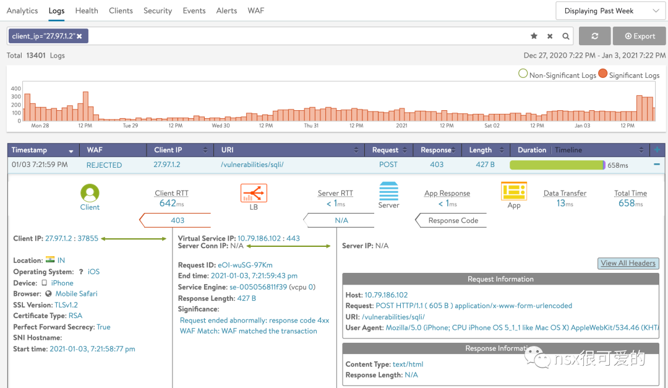Click the TLSv1.2 SSL version value
668x388 pixels.
[x=66, y=305]
